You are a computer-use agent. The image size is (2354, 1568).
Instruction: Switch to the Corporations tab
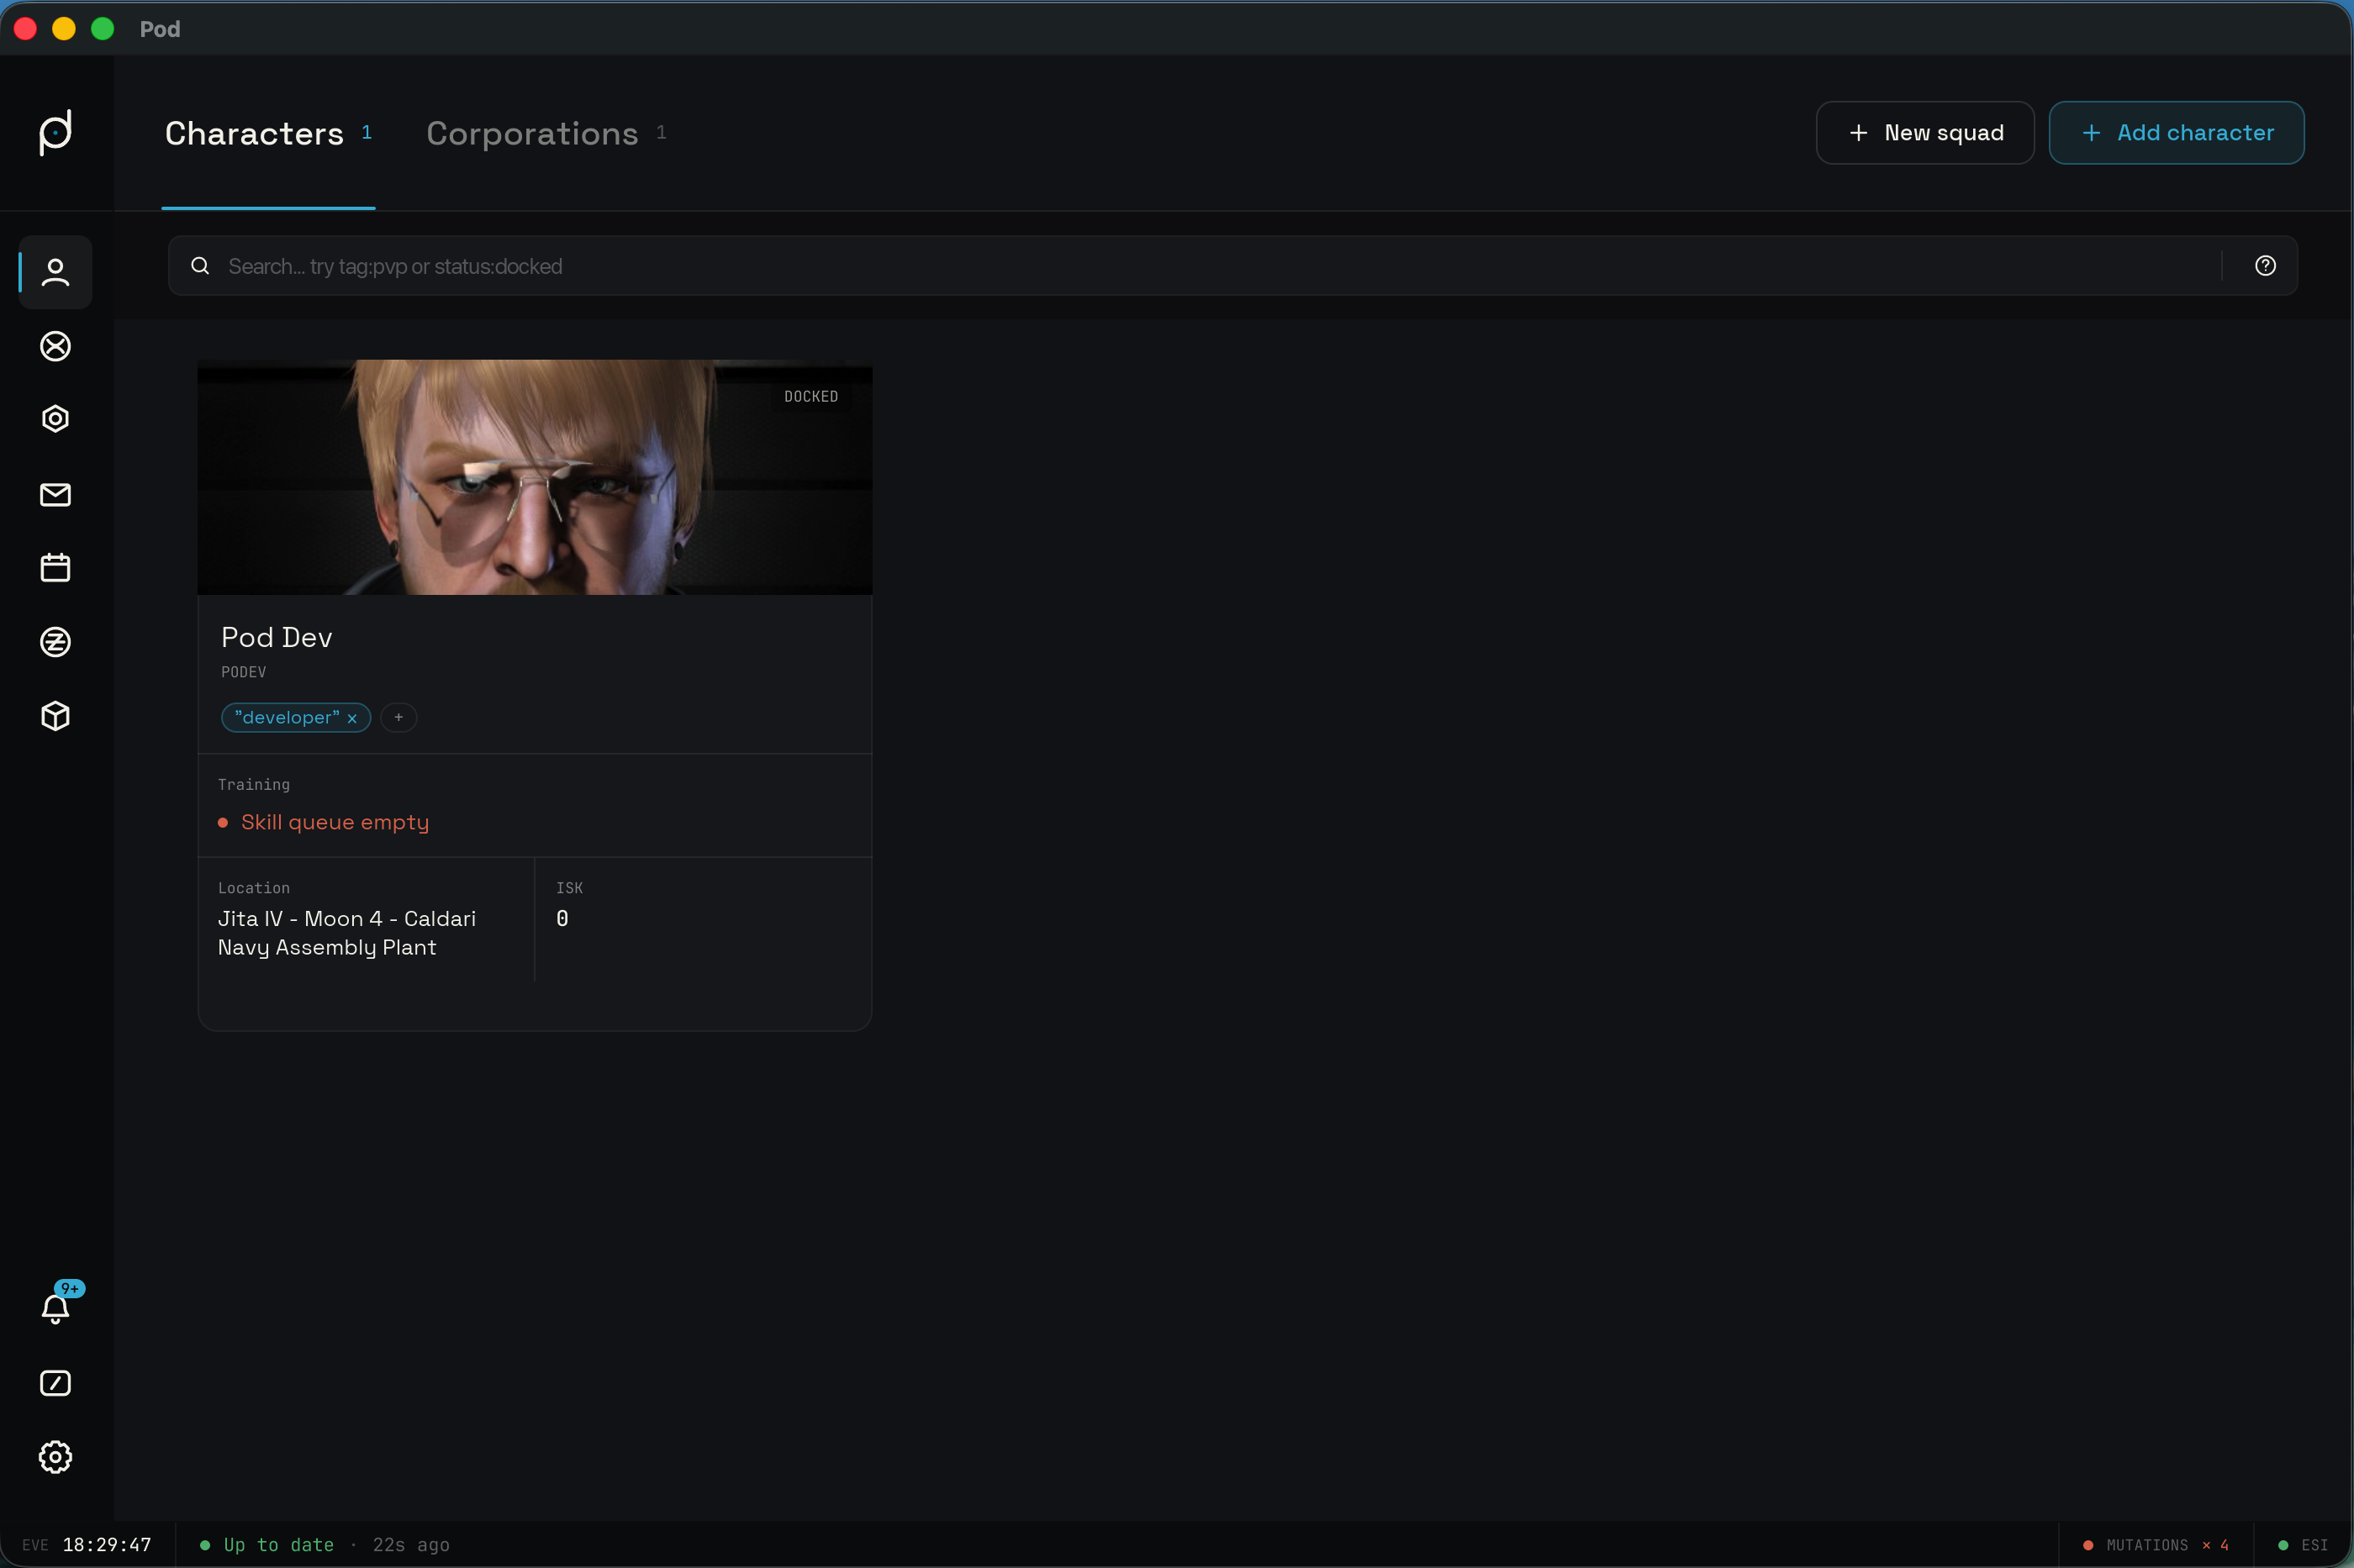tap(546, 133)
